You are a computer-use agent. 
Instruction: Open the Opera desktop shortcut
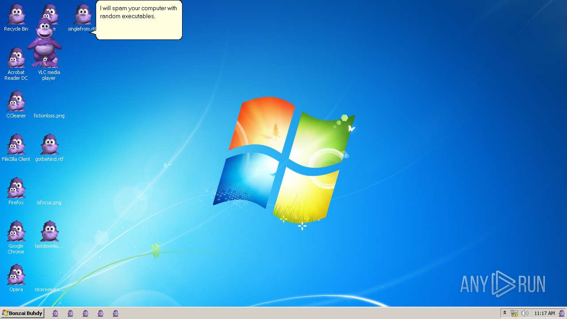[x=16, y=278]
